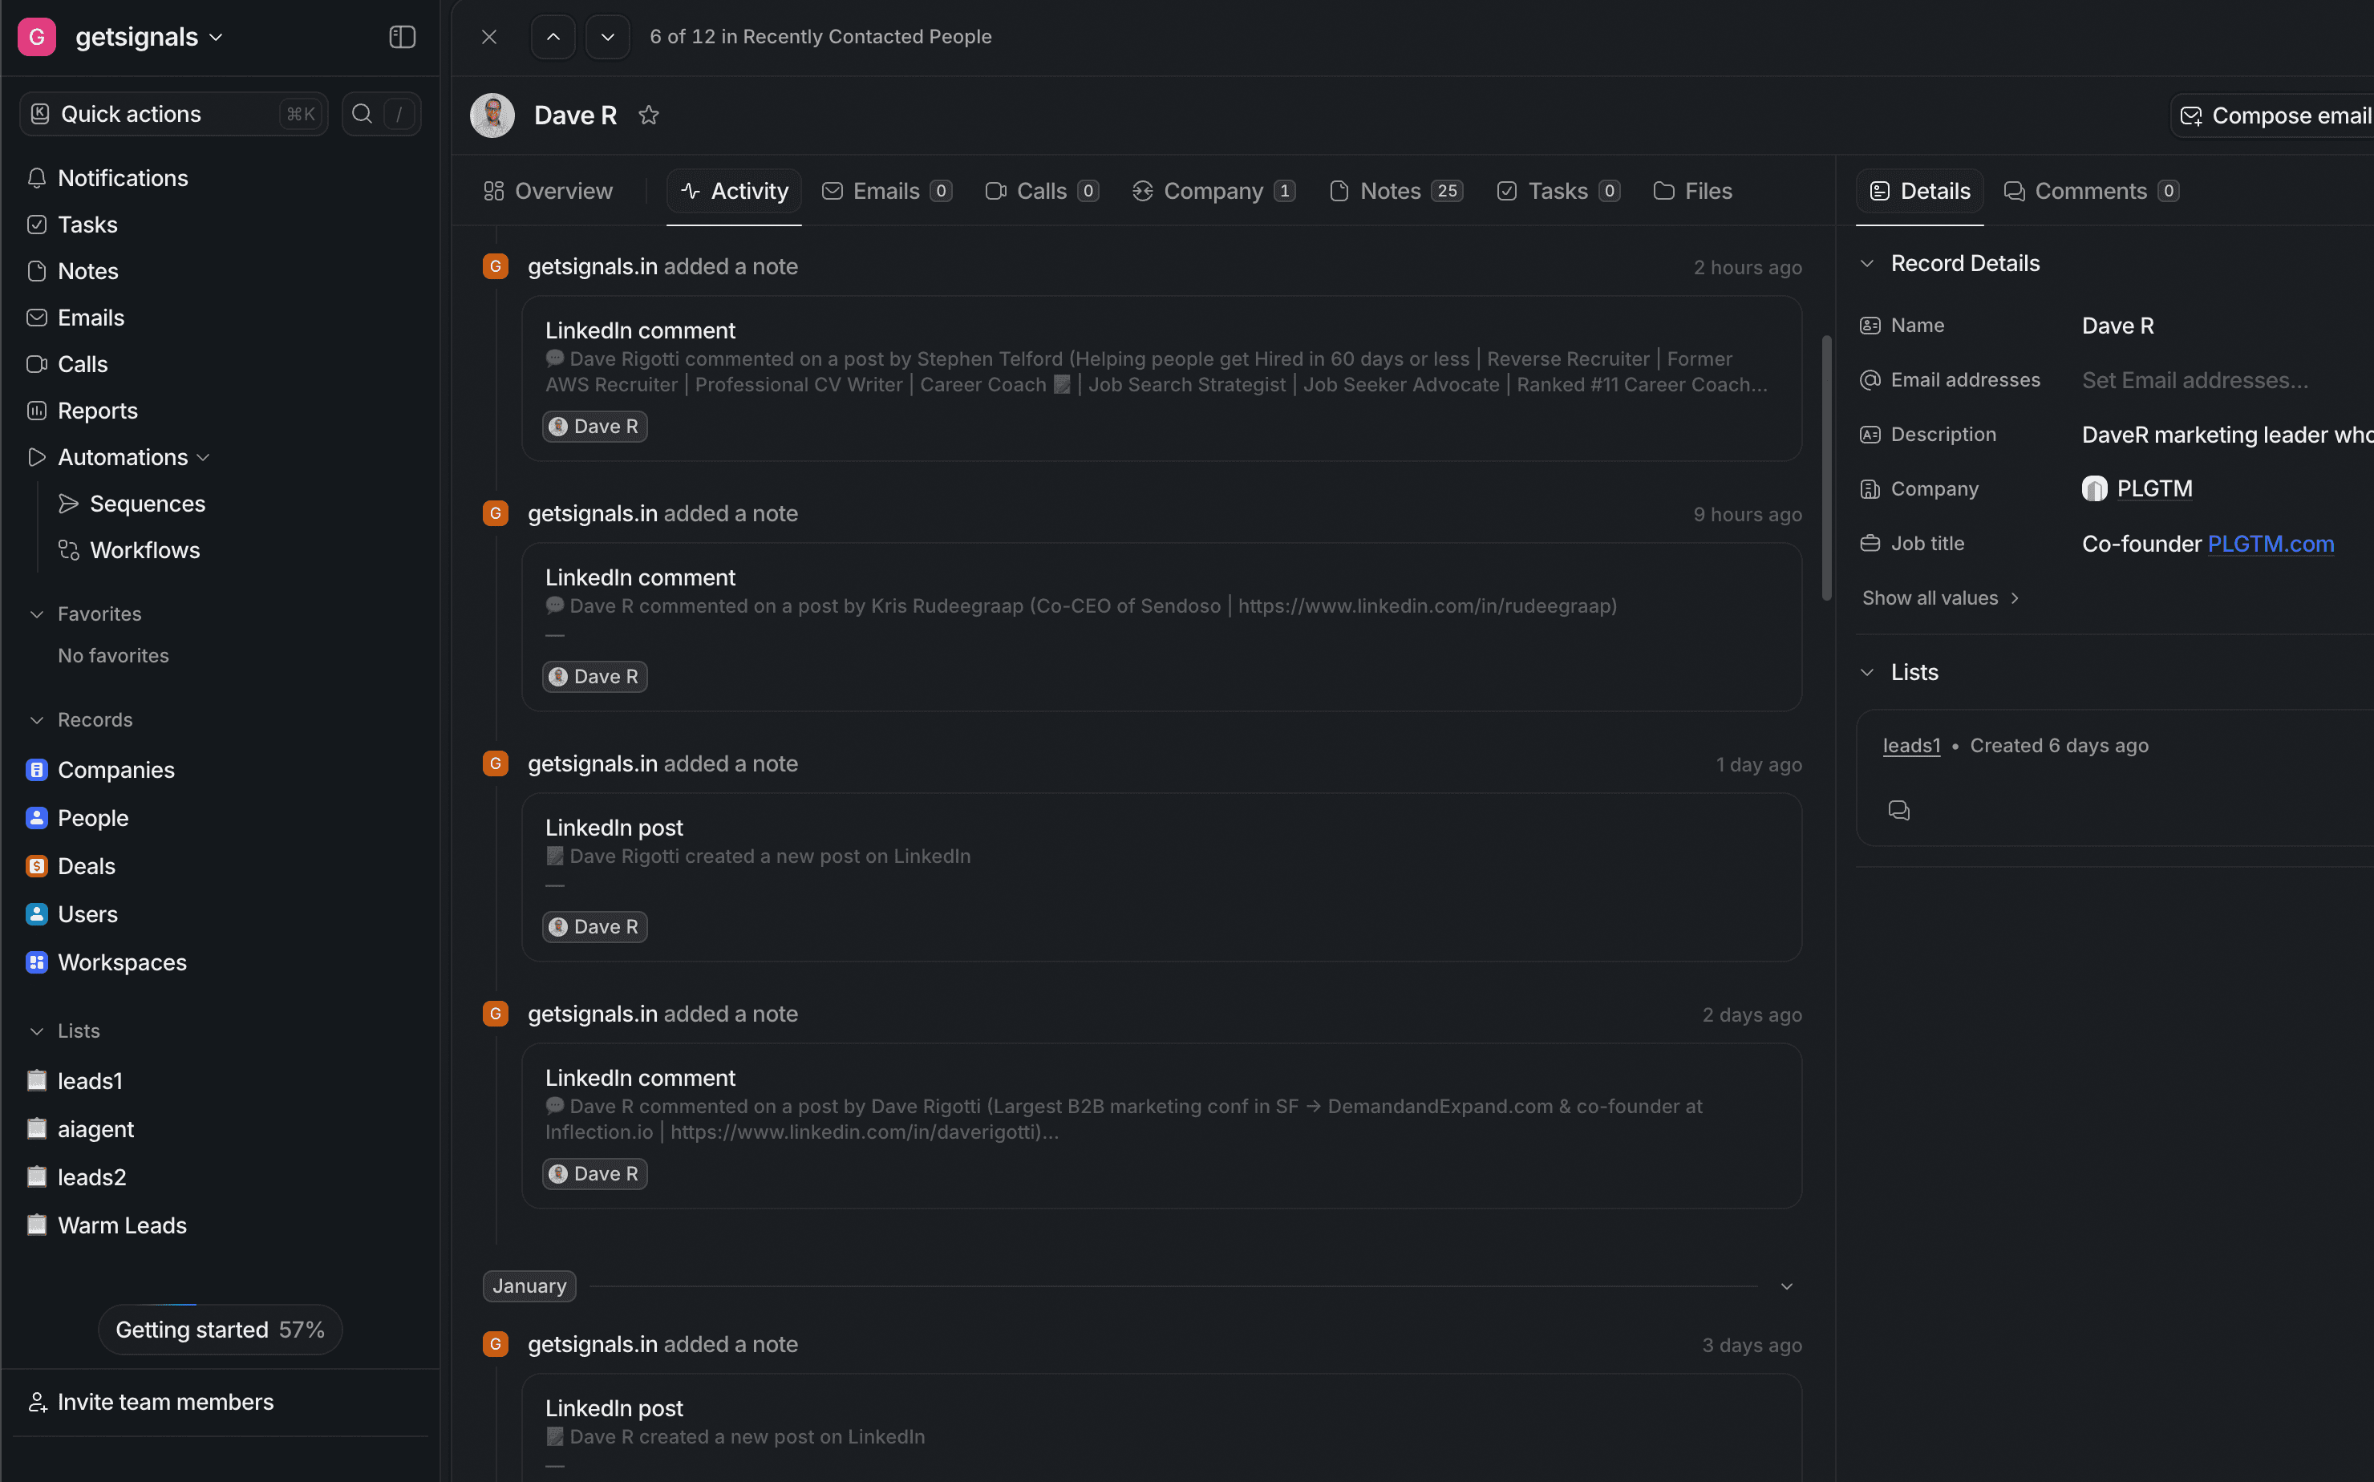2374x1482 pixels.
Task: Expand Show all values
Action: click(x=1938, y=598)
